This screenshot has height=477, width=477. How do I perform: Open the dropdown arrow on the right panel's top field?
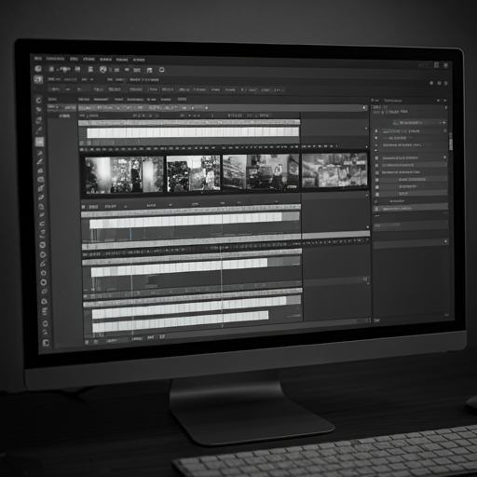pyautogui.click(x=444, y=123)
